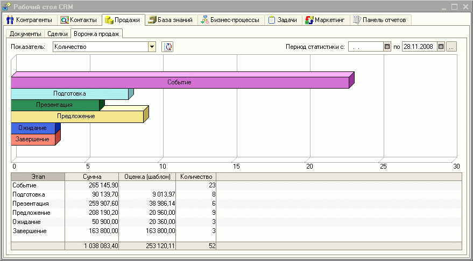Open calendar picker for period start date
This screenshot has height=261, width=473.
click(386, 47)
